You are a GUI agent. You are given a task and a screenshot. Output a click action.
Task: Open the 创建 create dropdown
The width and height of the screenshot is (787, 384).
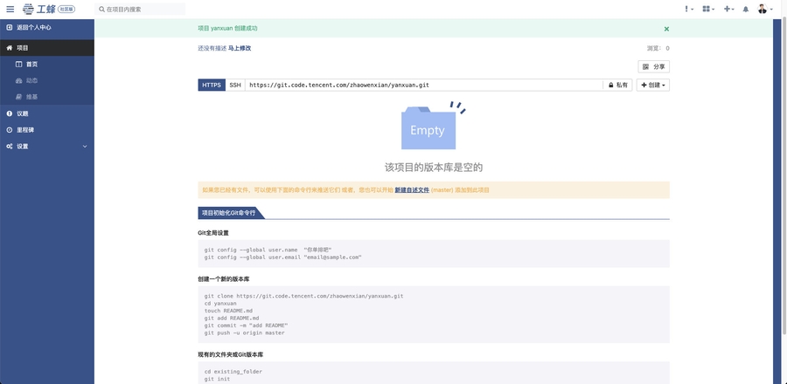pyautogui.click(x=653, y=86)
